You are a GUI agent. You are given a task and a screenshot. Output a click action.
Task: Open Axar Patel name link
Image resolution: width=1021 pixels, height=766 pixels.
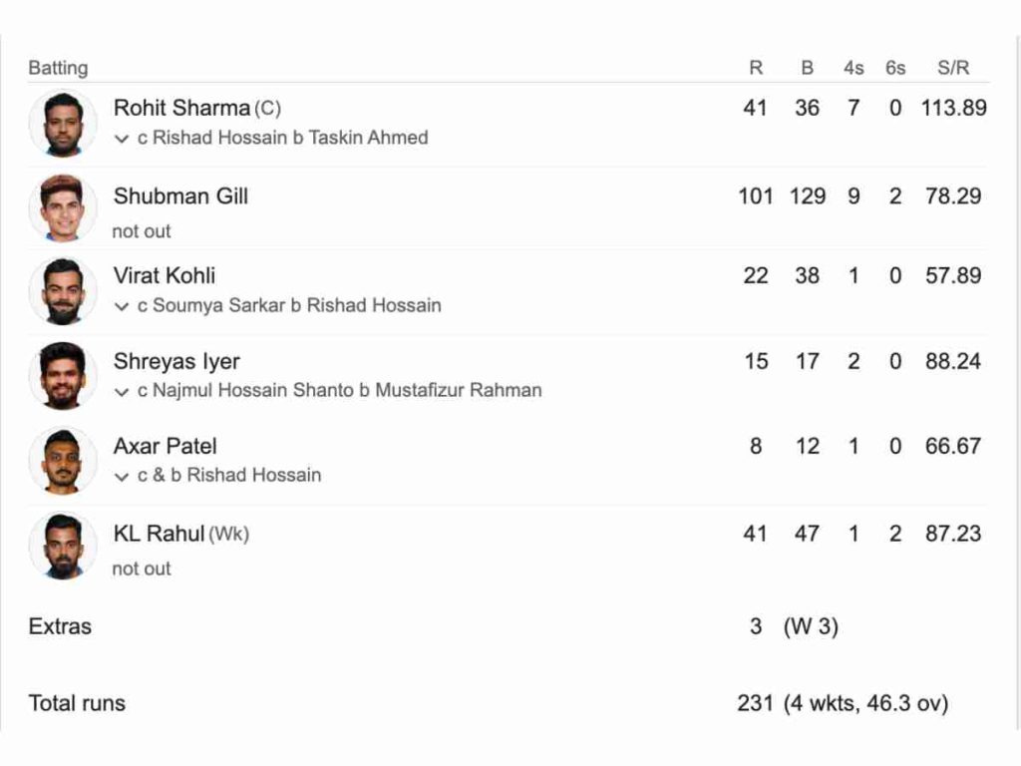point(165,446)
